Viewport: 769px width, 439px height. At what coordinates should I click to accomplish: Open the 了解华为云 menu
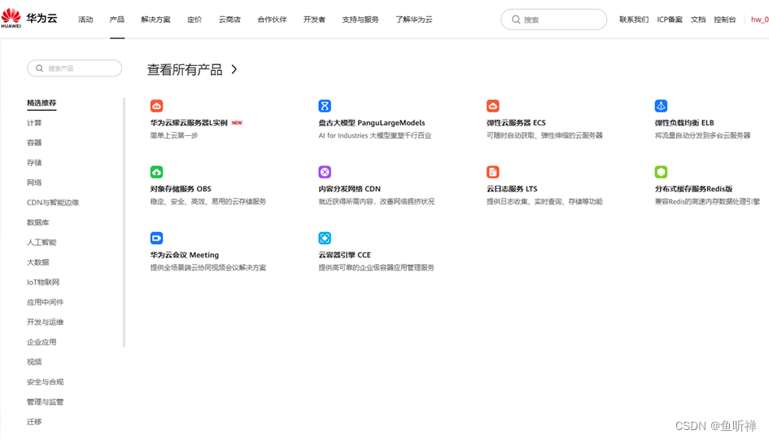point(414,20)
